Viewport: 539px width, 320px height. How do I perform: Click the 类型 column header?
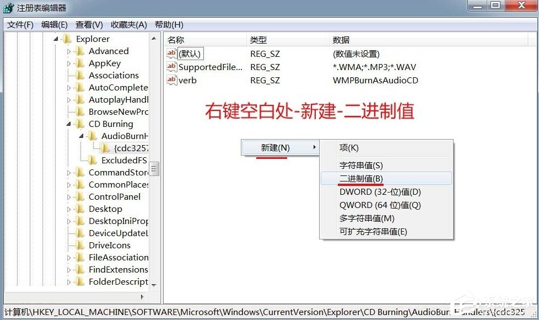coord(259,40)
